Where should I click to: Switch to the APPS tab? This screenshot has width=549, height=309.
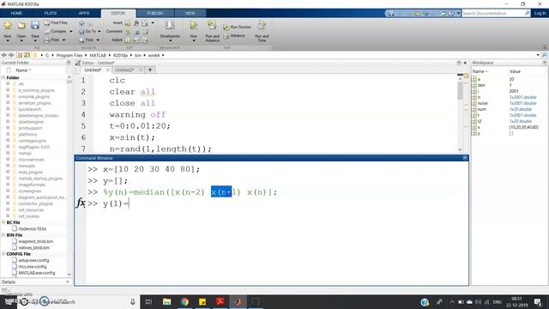point(84,14)
